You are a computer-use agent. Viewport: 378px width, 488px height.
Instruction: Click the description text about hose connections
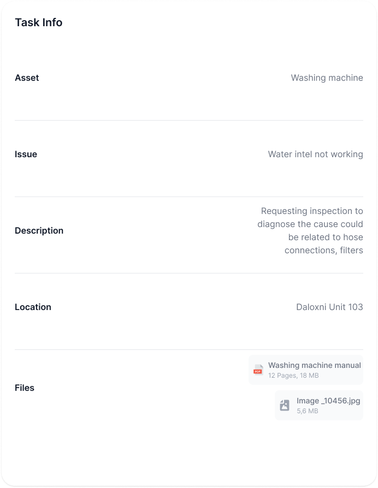[x=310, y=230]
